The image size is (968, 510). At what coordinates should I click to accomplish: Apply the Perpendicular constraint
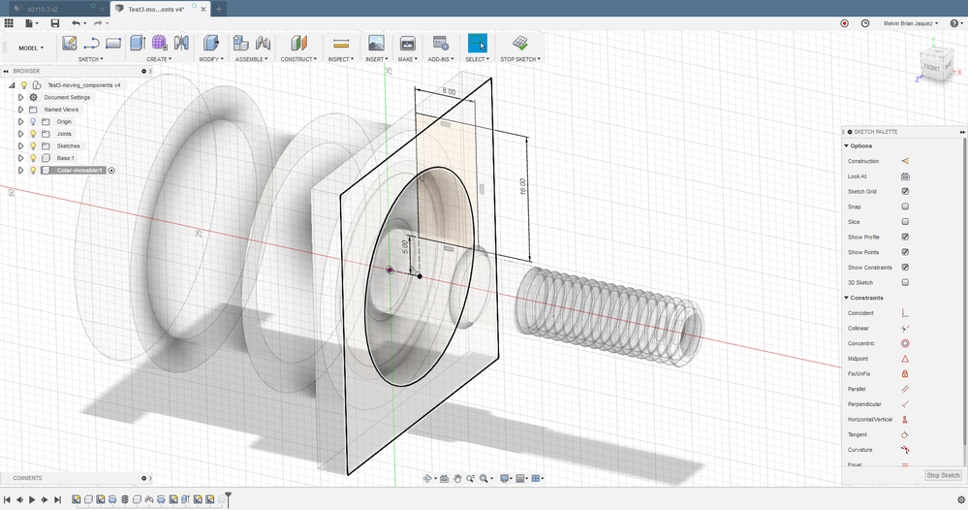[905, 403]
